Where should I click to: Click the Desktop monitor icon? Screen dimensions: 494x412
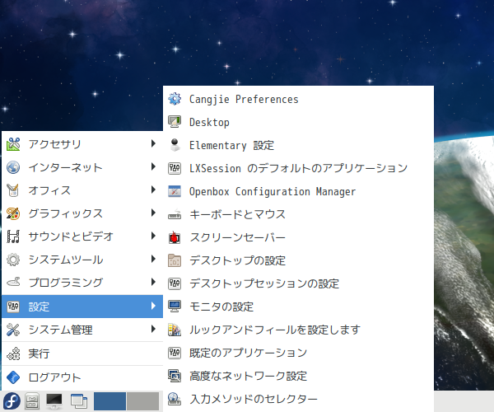pos(175,122)
